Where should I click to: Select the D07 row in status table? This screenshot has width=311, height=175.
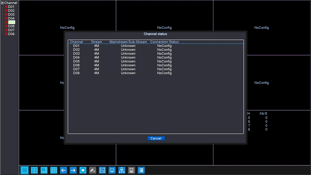point(156,69)
